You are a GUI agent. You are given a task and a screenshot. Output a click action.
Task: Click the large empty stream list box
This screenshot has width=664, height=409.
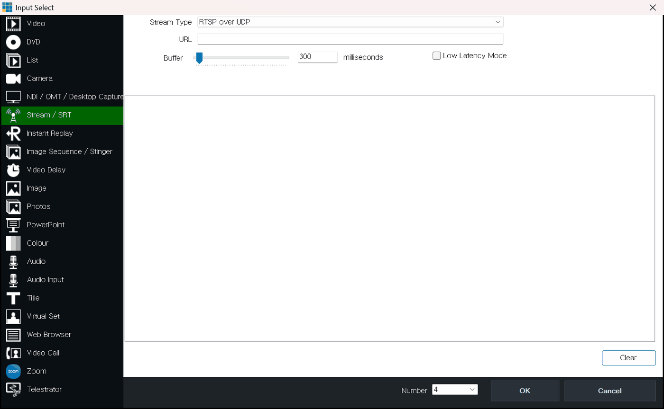point(389,219)
